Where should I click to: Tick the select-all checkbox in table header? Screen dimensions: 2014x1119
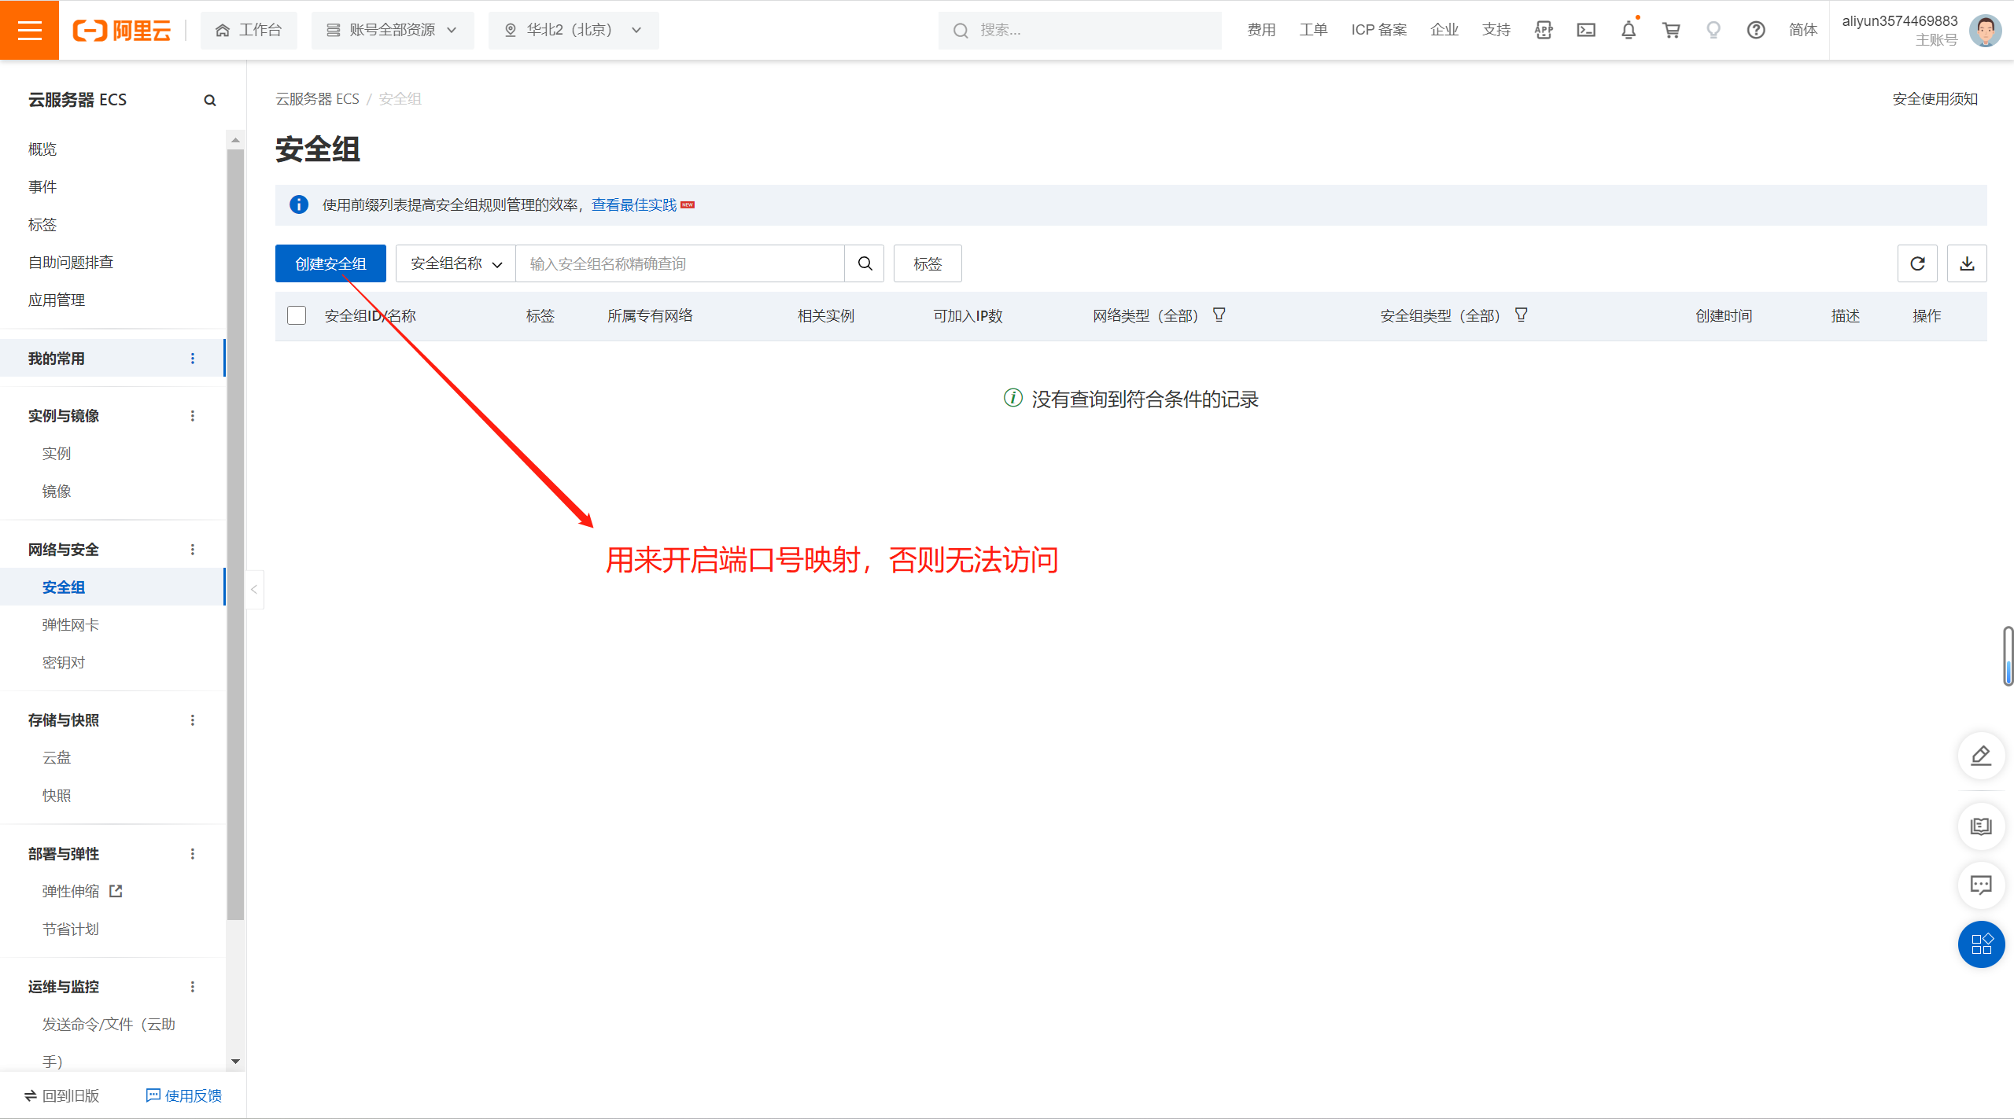point(297,315)
